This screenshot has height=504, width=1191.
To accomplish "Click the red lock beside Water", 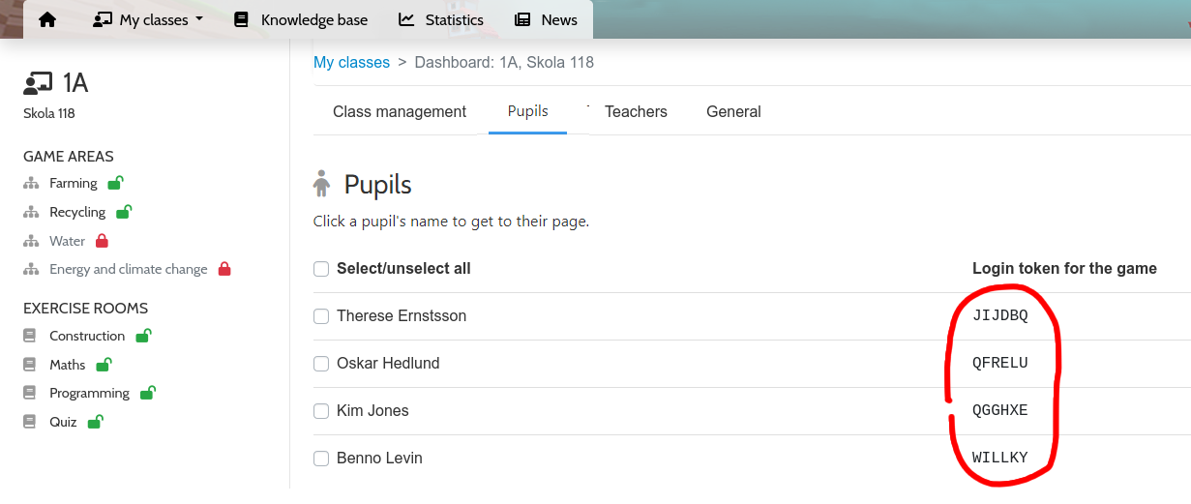I will click(x=102, y=241).
